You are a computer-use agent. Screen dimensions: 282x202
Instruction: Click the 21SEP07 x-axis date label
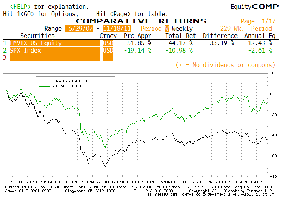coord(18,182)
